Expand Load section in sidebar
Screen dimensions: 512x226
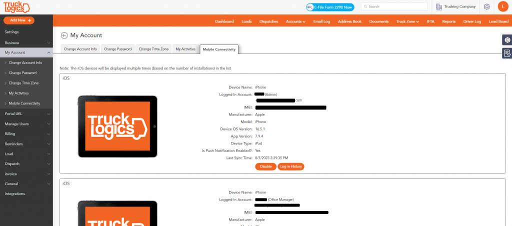pos(26,154)
